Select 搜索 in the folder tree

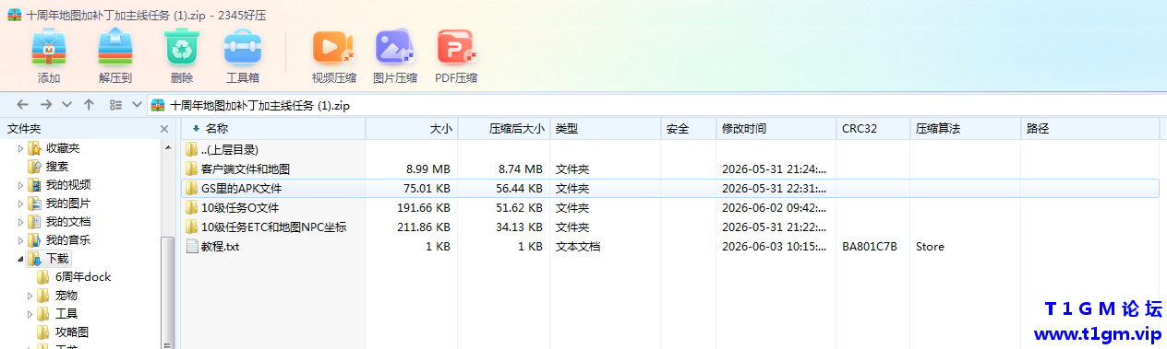tap(57, 167)
